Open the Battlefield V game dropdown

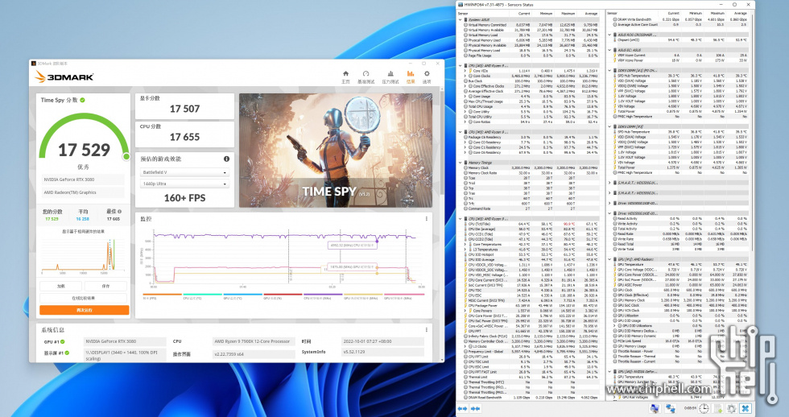[x=184, y=172]
